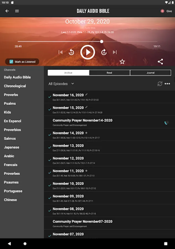Select the Kids channel
175x249 pixels.
[x=7, y=112]
